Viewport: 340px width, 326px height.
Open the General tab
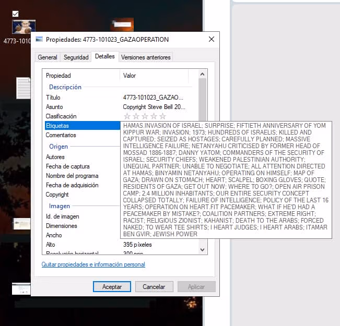pos(48,57)
